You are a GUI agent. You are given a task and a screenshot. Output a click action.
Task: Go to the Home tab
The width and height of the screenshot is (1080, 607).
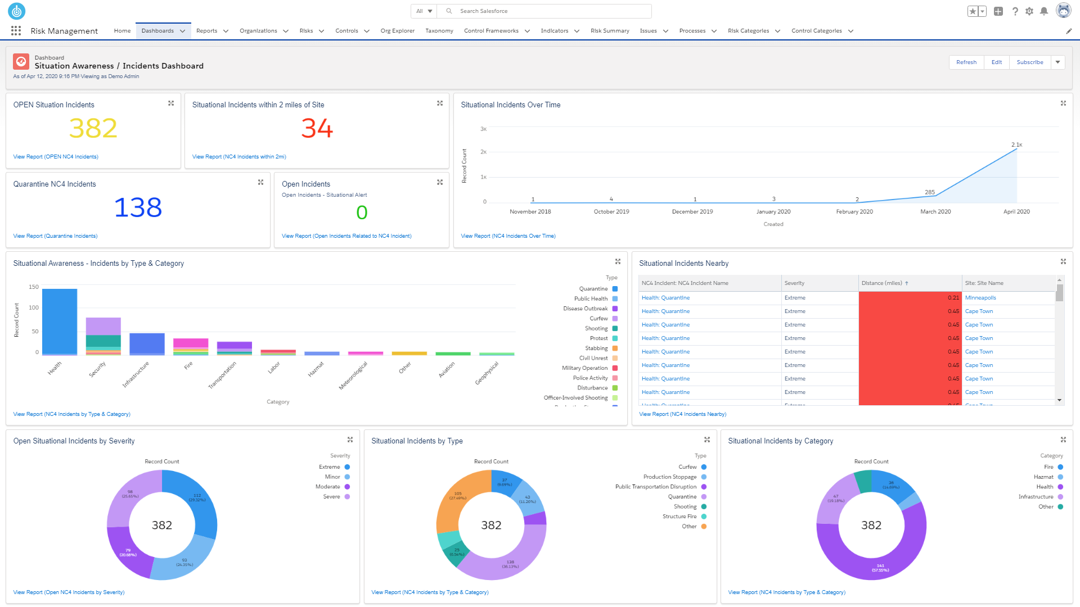click(122, 31)
